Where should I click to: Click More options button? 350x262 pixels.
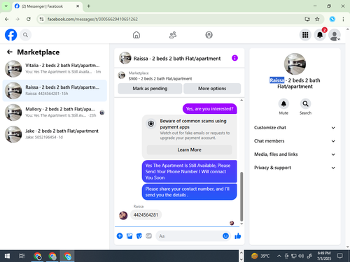(212, 89)
